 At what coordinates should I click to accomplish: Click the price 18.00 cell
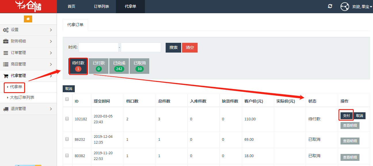point(249,156)
